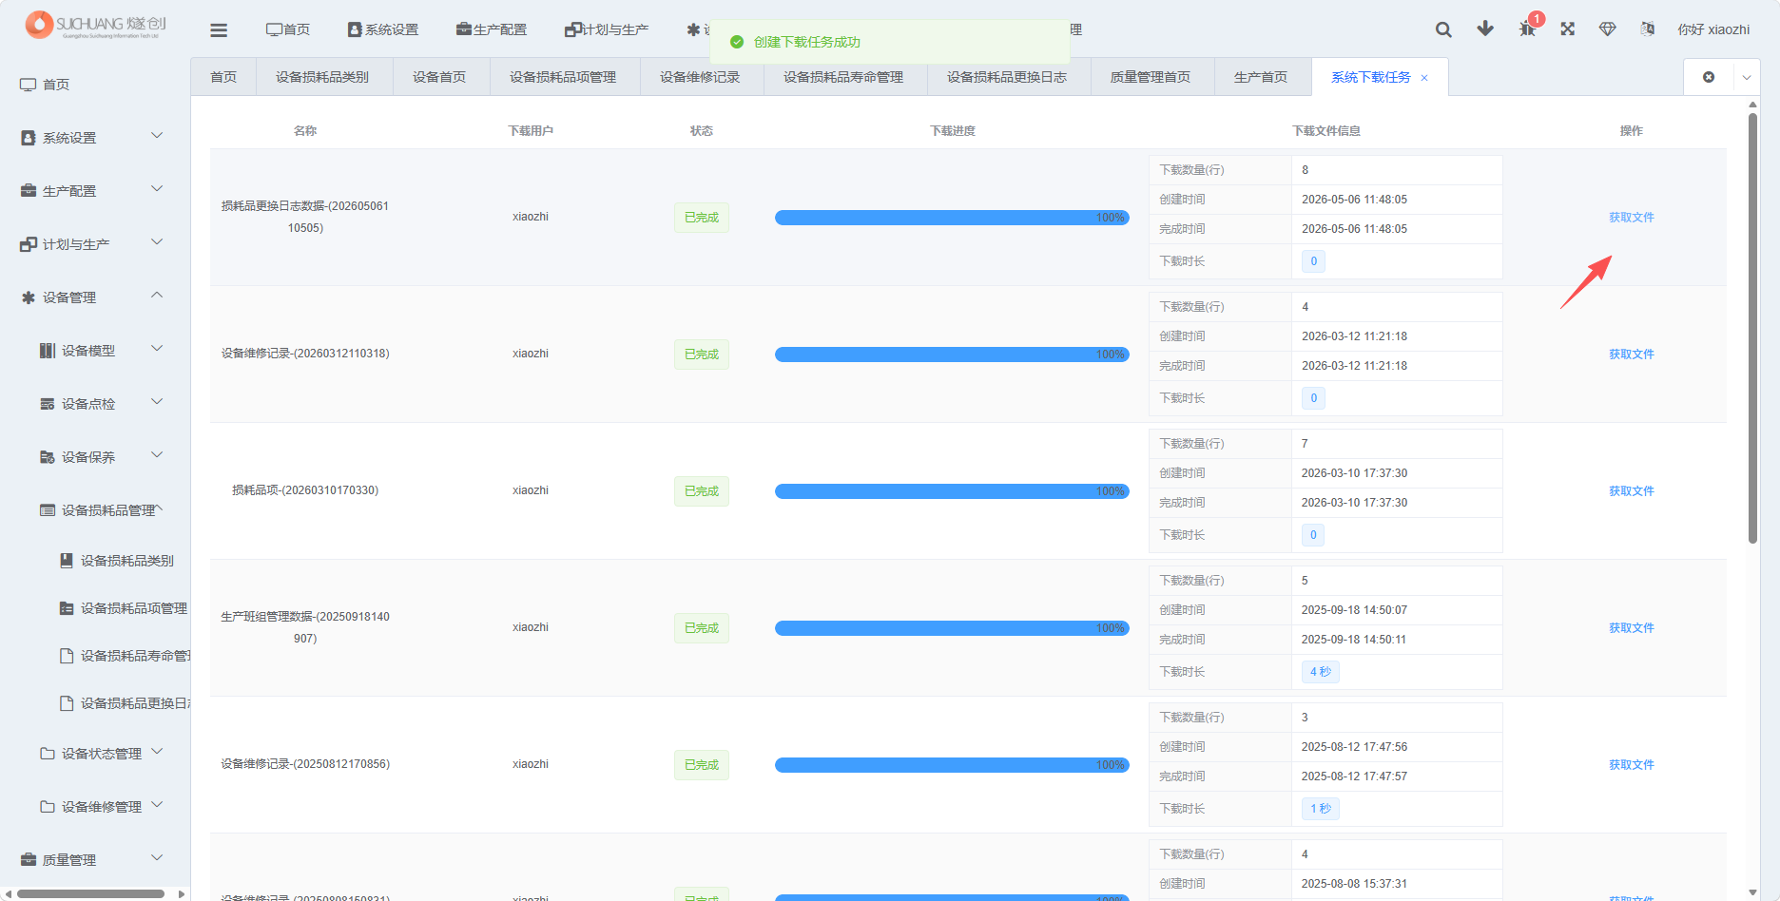Click the book icon for 设备损耗品类别
This screenshot has height=901, width=1780.
coord(67,561)
